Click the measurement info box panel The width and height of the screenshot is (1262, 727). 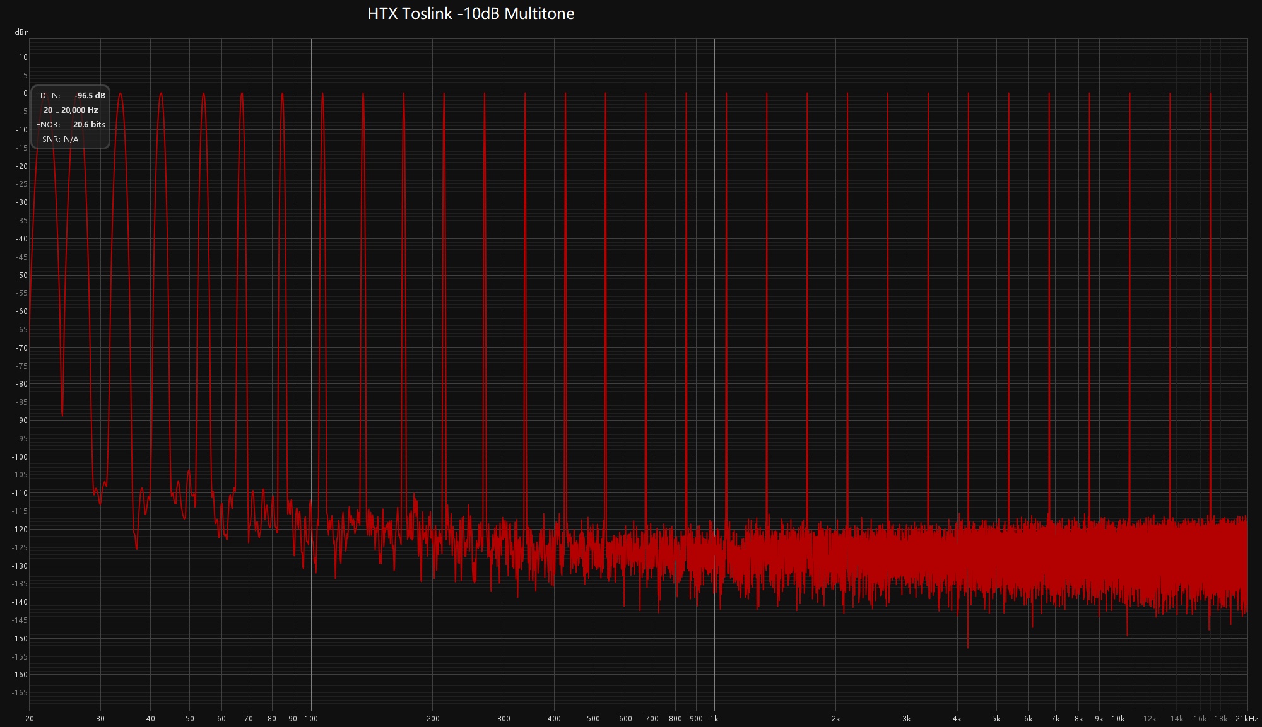(x=71, y=117)
